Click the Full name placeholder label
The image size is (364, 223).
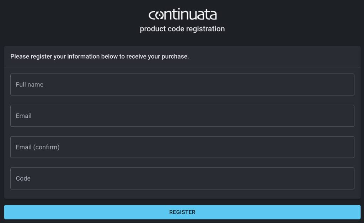click(30, 84)
